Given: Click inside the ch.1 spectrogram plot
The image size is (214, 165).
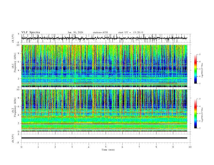Looking at the screenshot, I should 105,66.
